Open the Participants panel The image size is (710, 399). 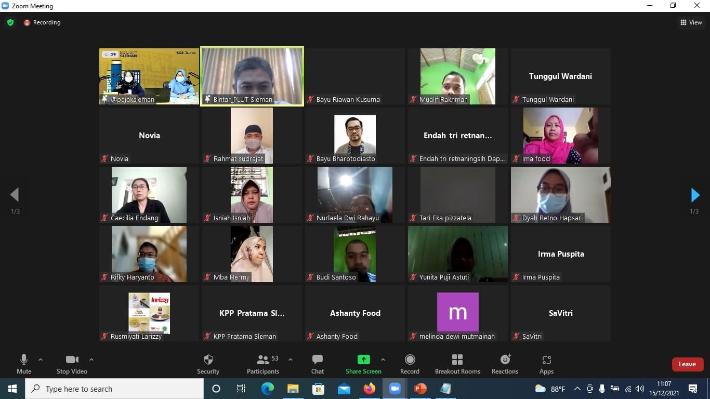pyautogui.click(x=263, y=364)
